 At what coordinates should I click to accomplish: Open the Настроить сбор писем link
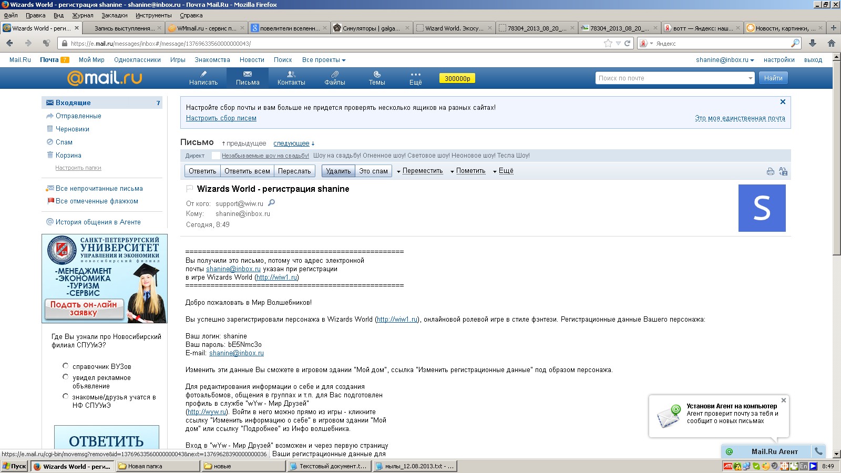pos(221,118)
